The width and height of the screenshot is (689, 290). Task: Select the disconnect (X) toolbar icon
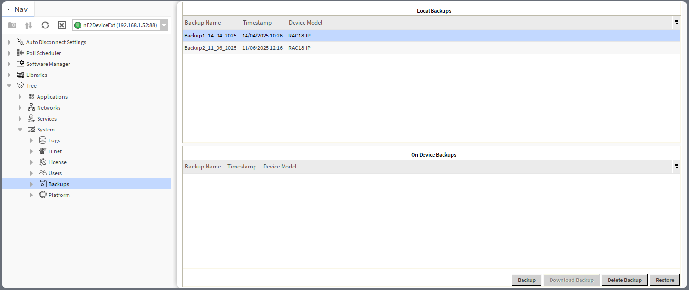61,25
